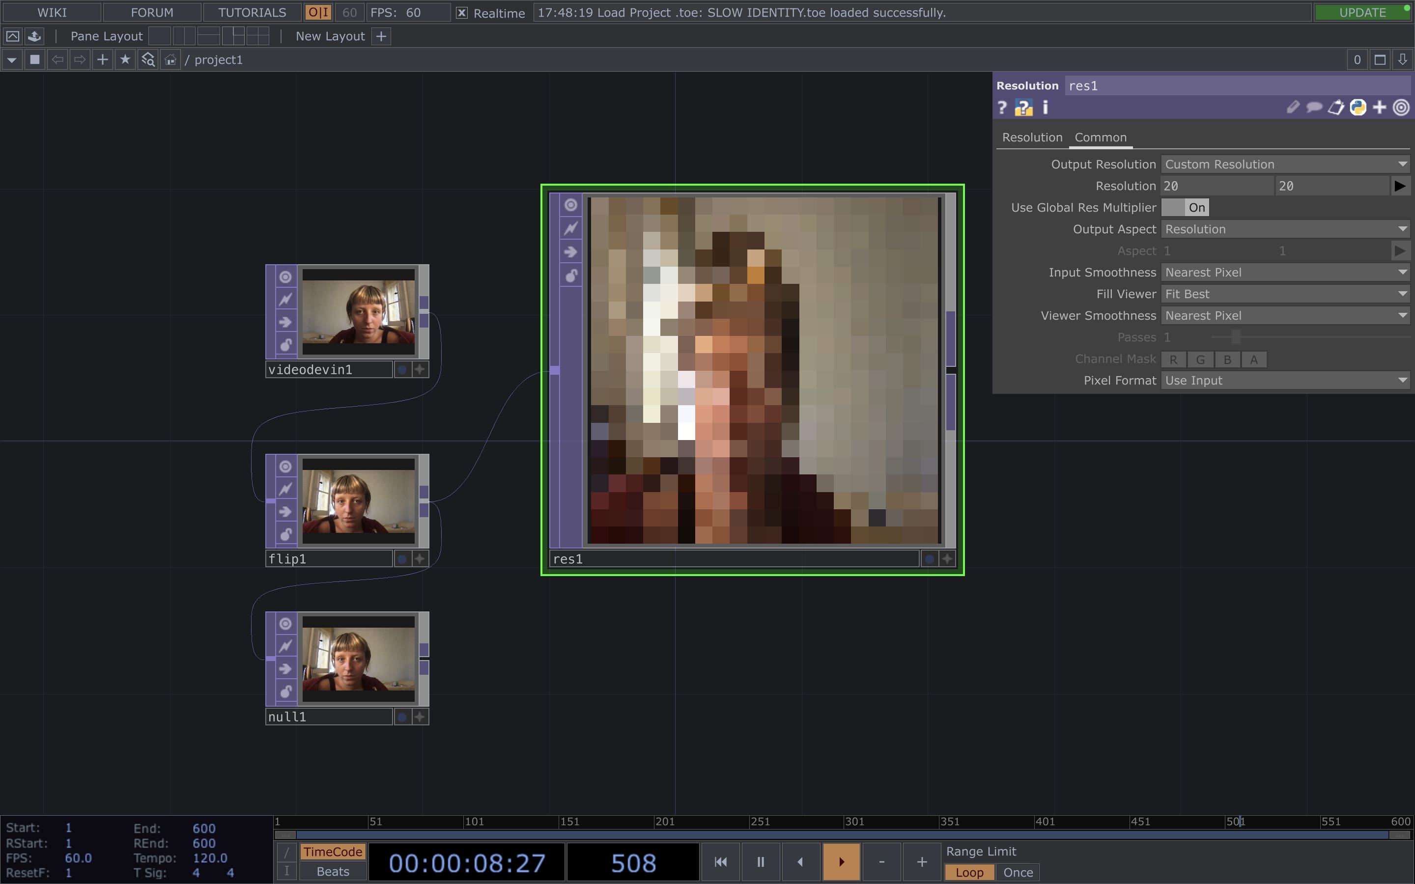The width and height of the screenshot is (1415, 884).
Task: Open the Output Resolution dropdown
Action: (x=1285, y=165)
